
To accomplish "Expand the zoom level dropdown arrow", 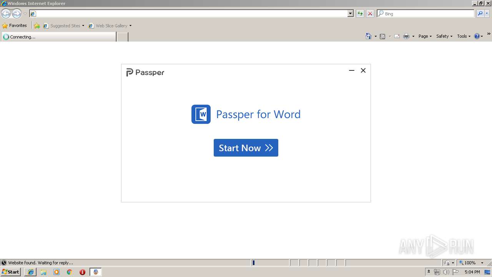I will pyautogui.click(x=482, y=263).
